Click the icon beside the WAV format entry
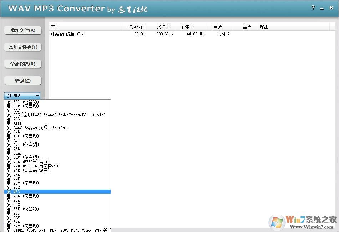Image resolution: width=339 pixels, height=232 pixels. point(8,217)
